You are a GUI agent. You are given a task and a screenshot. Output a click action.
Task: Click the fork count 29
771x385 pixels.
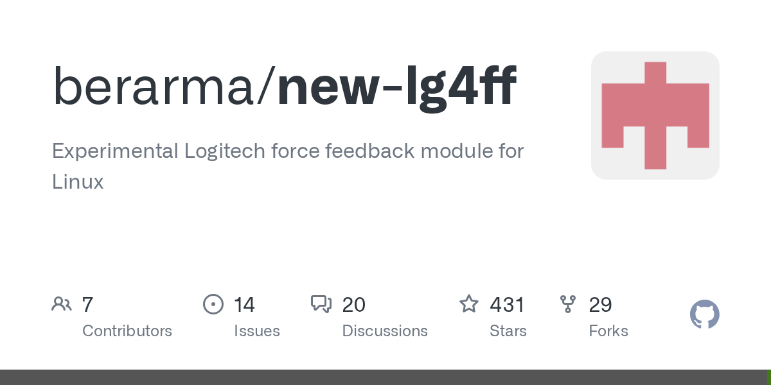click(x=600, y=305)
